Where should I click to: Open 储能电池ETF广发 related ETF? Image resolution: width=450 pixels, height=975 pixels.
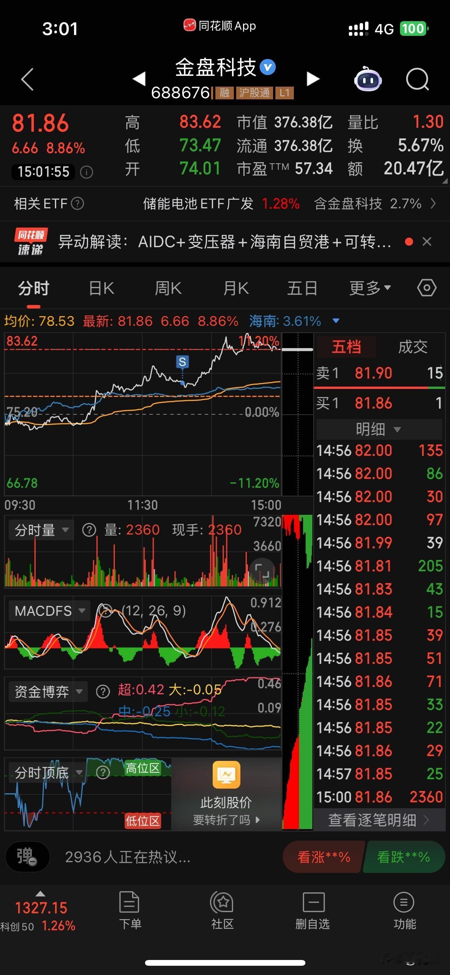click(x=221, y=203)
